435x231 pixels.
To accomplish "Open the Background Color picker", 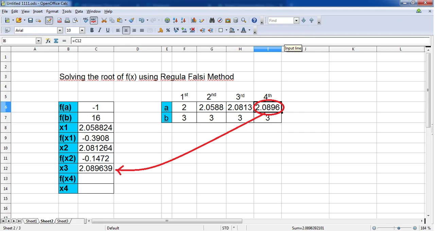I will tap(232, 30).
